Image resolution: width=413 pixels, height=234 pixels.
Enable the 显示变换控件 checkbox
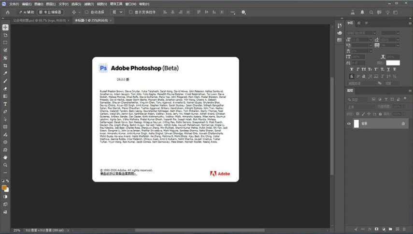[130, 12]
